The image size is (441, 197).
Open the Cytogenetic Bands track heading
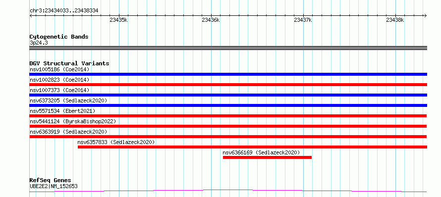(x=59, y=37)
